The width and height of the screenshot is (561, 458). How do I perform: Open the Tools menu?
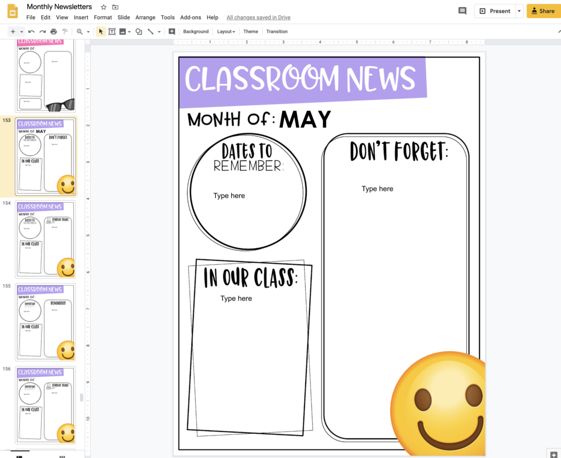coord(168,17)
